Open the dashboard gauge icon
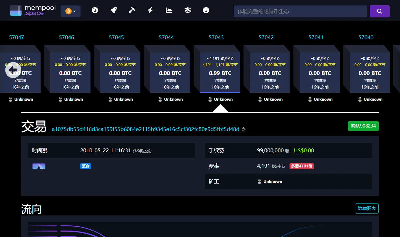The image size is (400, 237). click(x=95, y=10)
